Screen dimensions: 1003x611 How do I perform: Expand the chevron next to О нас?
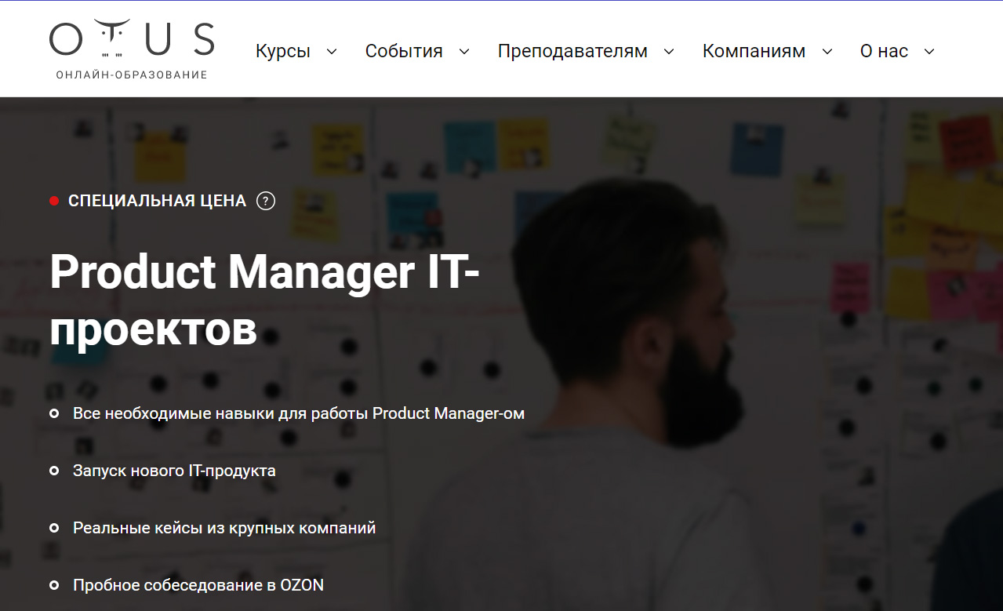pyautogui.click(x=929, y=52)
